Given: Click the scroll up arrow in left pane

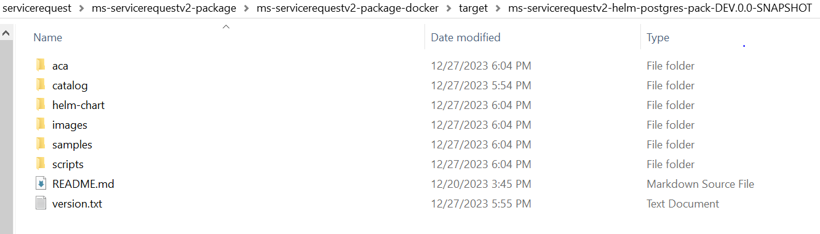Looking at the screenshot, I should (x=6, y=33).
